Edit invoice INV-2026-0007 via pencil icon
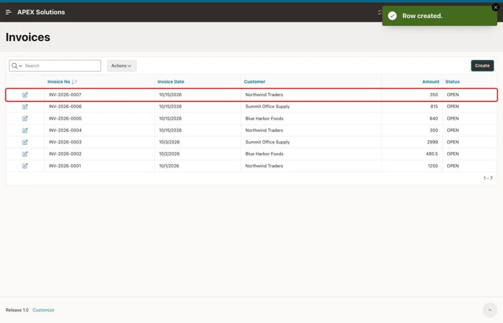This screenshot has height=323, width=503. 25,95
